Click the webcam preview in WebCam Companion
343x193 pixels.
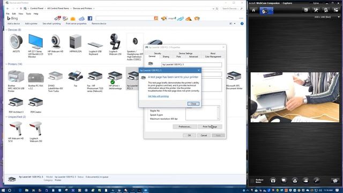pyautogui.click(x=295, y=97)
